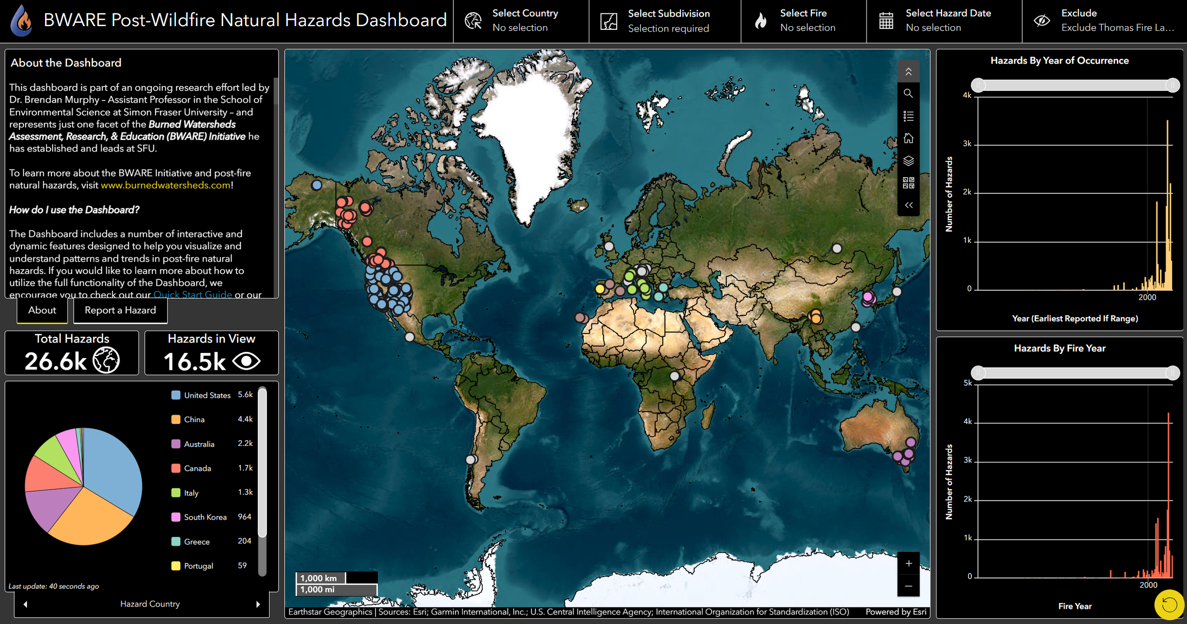
Task: Open the basemap gallery grid icon
Action: (x=908, y=183)
